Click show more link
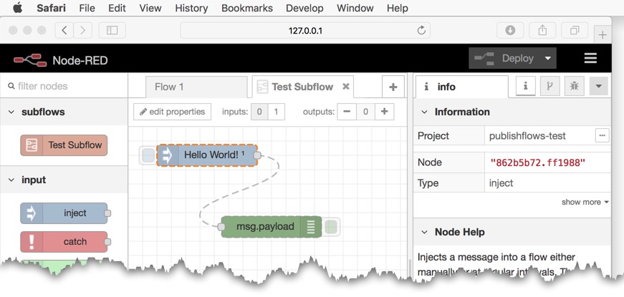The height and width of the screenshot is (297, 624). [x=585, y=202]
